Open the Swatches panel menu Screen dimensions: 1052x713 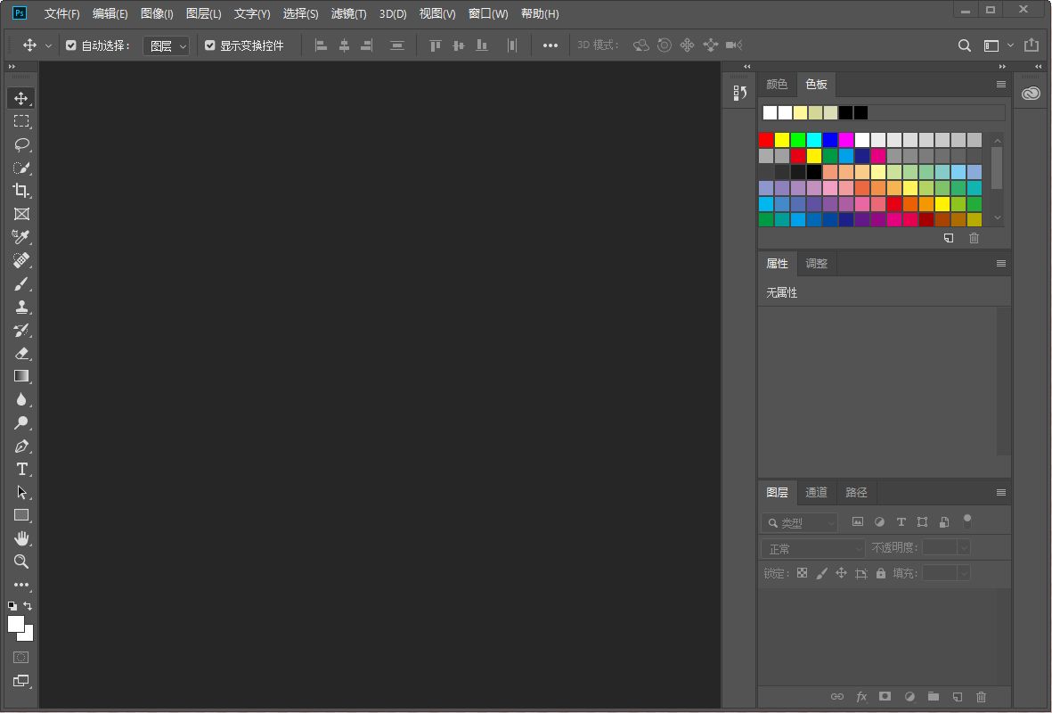tap(1001, 85)
